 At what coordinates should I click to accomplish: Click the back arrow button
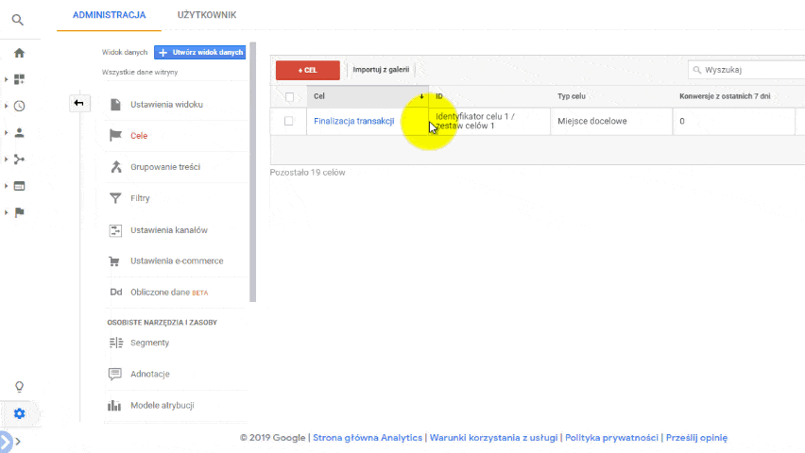pos(79,103)
